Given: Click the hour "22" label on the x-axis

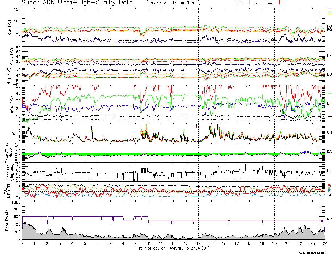Looking at the screenshot, I should click(x=300, y=243).
